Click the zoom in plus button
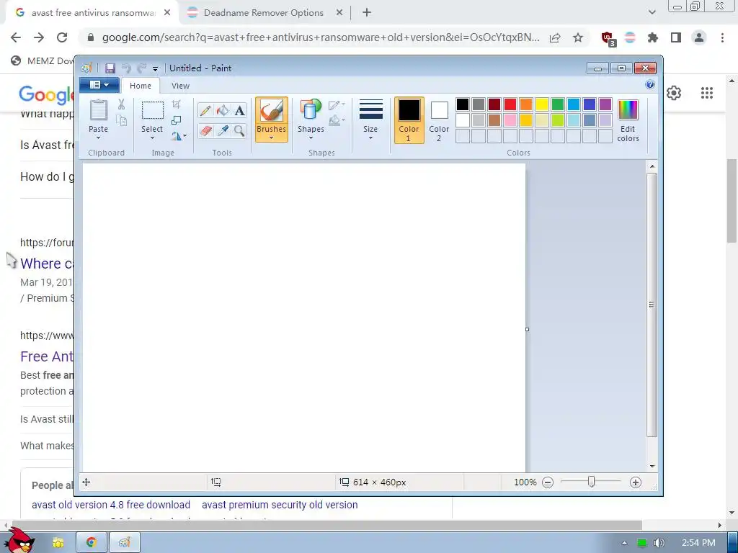738x553 pixels. click(636, 482)
